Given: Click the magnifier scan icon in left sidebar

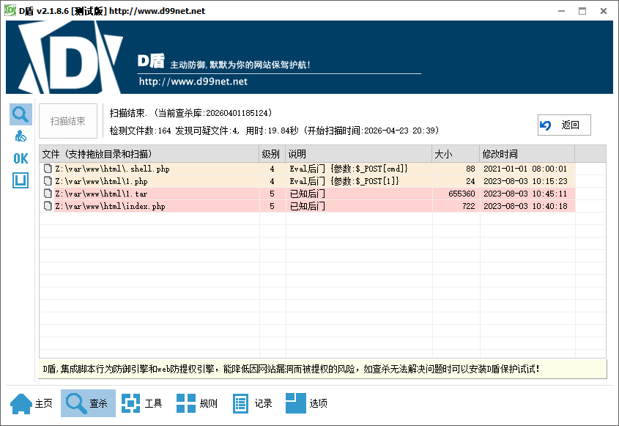Looking at the screenshot, I should tap(21, 114).
